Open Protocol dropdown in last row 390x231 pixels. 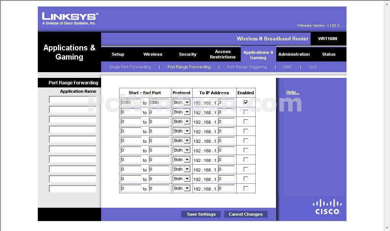182,189
